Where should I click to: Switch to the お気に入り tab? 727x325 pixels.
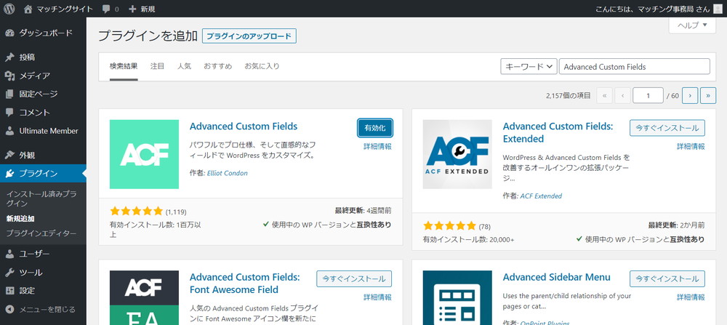click(262, 66)
